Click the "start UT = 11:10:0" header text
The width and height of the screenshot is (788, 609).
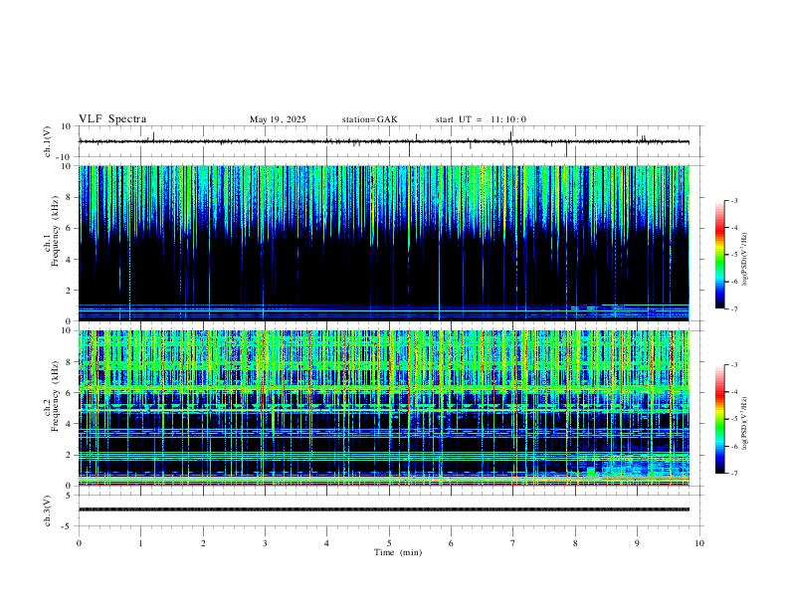click(x=481, y=119)
